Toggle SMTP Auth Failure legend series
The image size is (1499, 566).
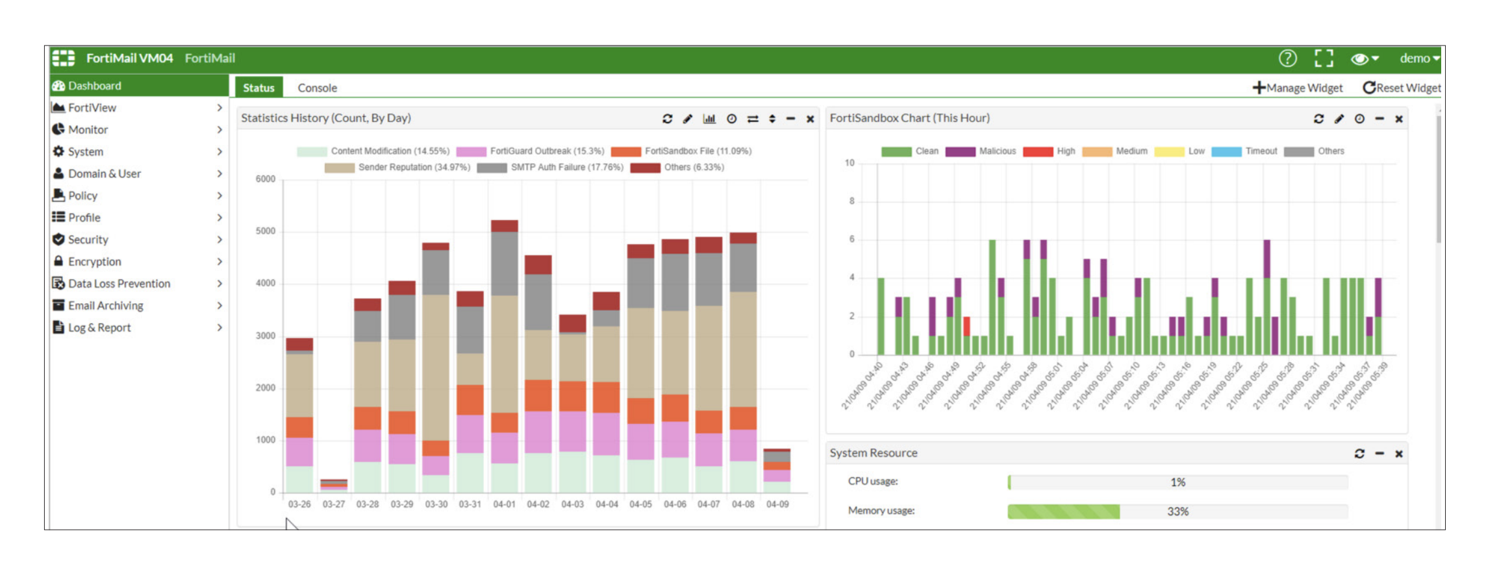coord(550,167)
